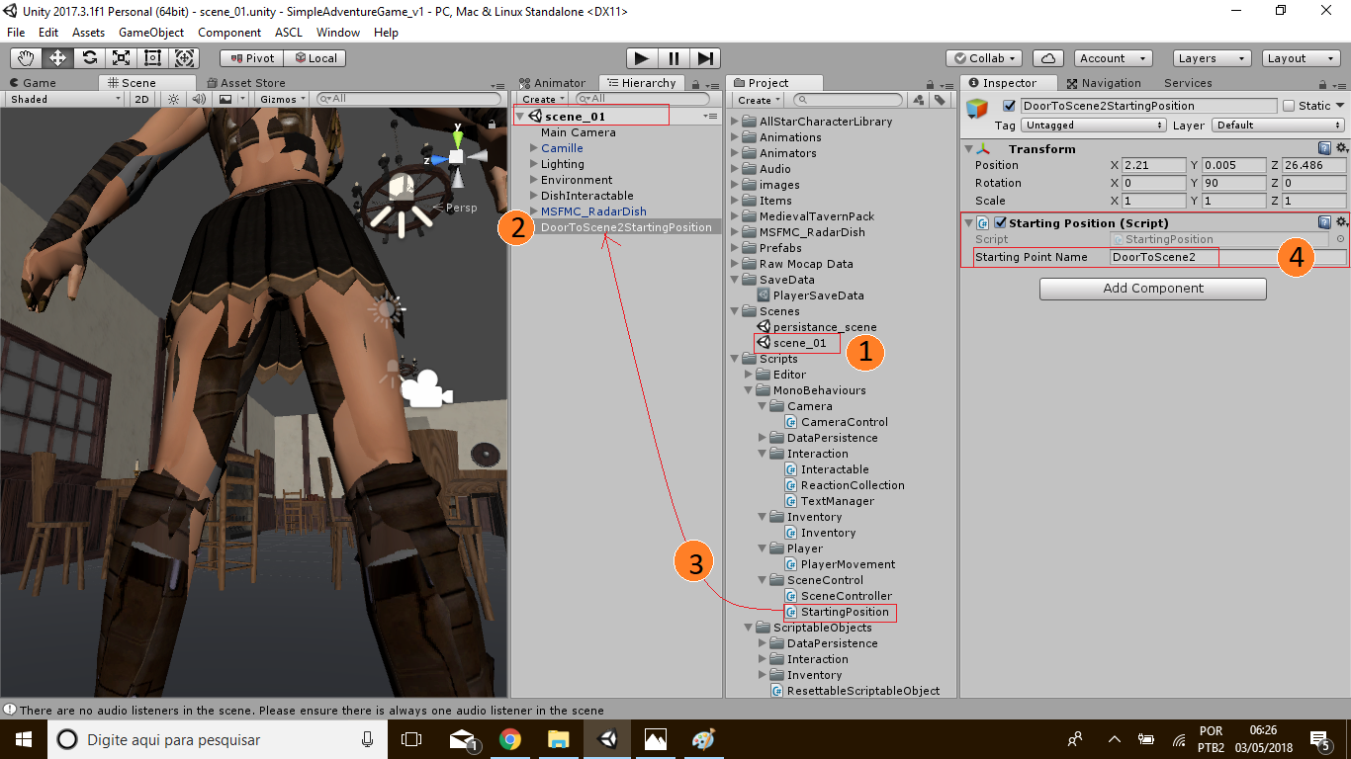The image size is (1351, 759).
Task: Switch handle orientation using the Local button
Action: click(x=315, y=57)
